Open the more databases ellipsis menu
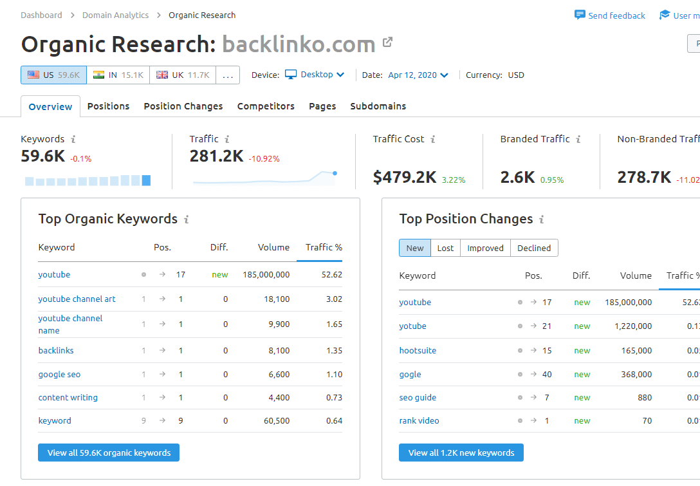 (228, 75)
